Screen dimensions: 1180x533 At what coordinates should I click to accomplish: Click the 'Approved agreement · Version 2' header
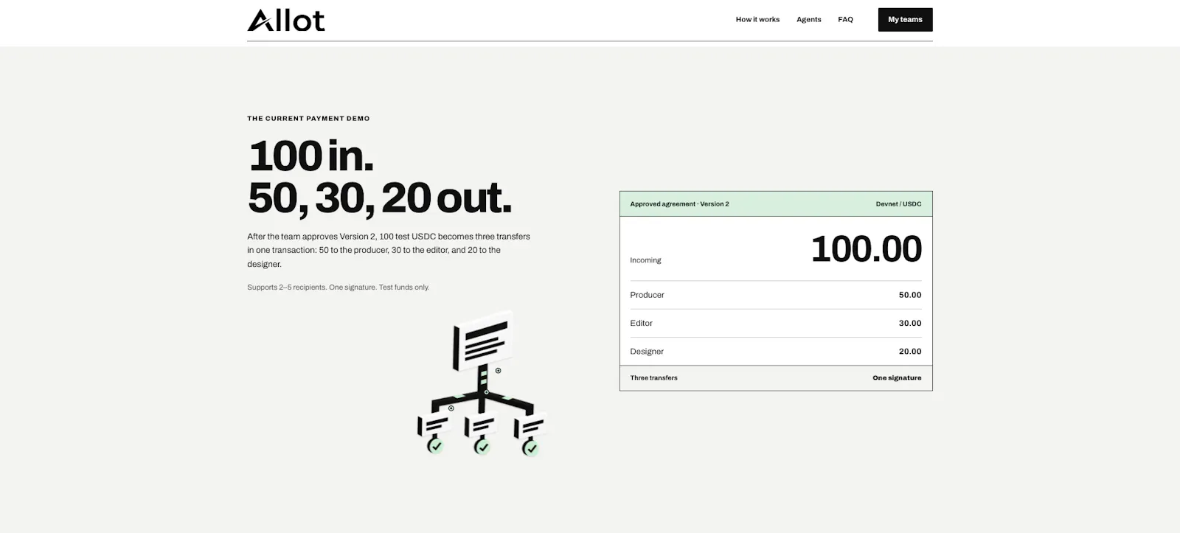(679, 204)
